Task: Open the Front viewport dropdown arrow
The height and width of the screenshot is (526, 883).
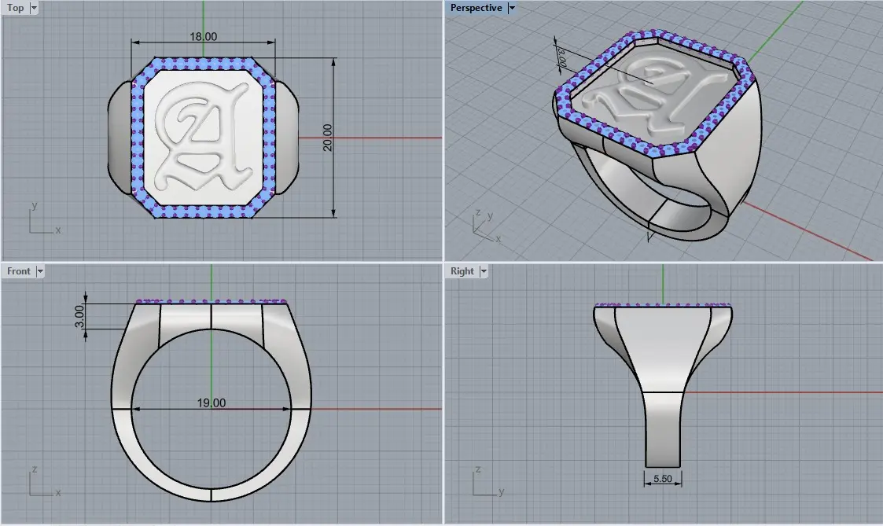Action: click(40, 271)
